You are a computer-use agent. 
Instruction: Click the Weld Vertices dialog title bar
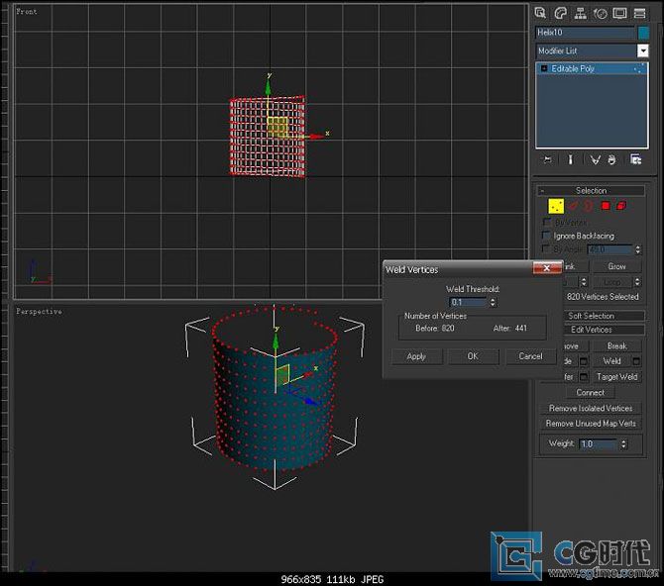pyautogui.click(x=457, y=269)
